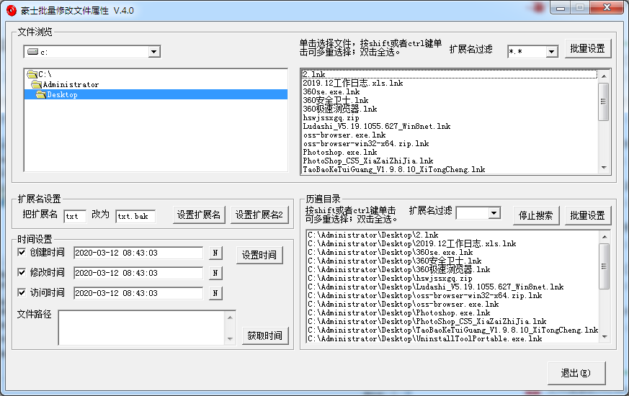Select oss-browser-win32-x64.zip.lnk in file list
629x396 pixels.
[x=450, y=143]
